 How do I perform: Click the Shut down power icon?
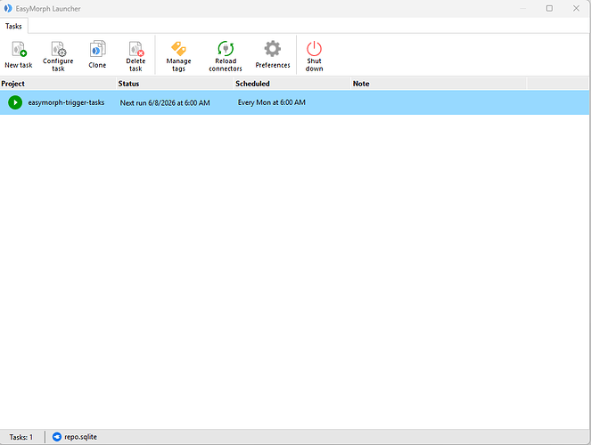(314, 49)
